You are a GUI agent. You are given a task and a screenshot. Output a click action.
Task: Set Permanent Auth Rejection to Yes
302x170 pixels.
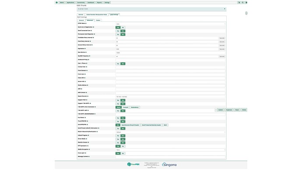point(118,35)
